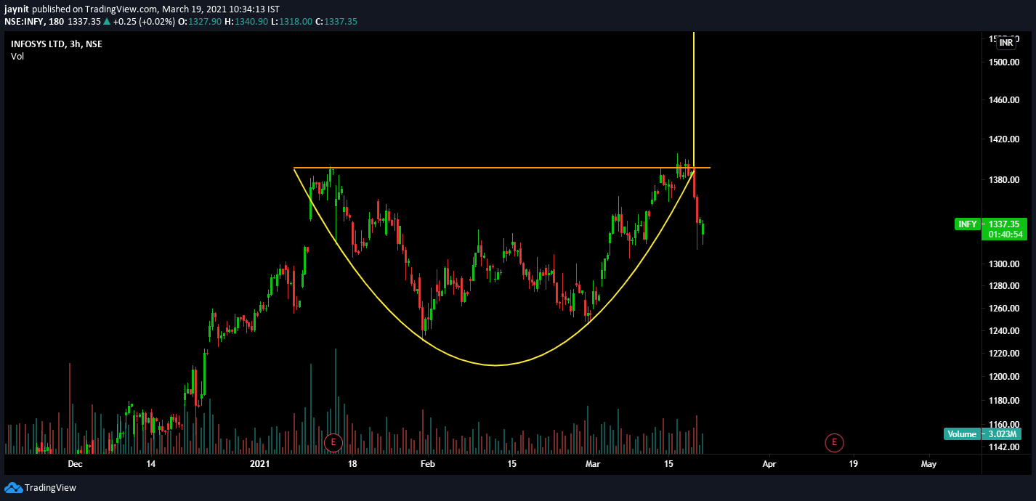
Task: Click the NSE:INFY, 180 symbol header text
Action: pyautogui.click(x=34, y=22)
